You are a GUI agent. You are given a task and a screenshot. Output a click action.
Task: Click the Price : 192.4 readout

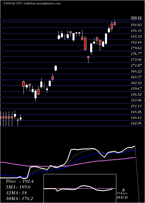pyautogui.click(x=20, y=181)
